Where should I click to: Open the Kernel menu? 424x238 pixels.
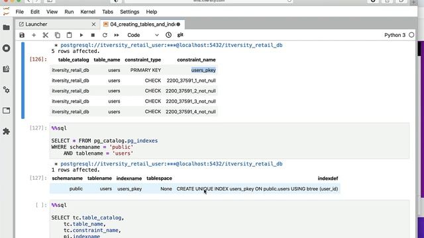point(88,12)
